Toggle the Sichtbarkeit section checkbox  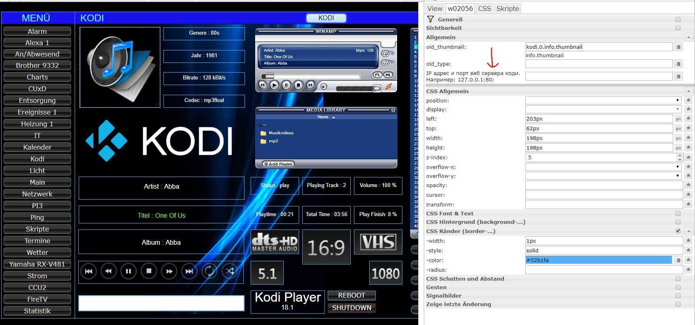point(678,28)
